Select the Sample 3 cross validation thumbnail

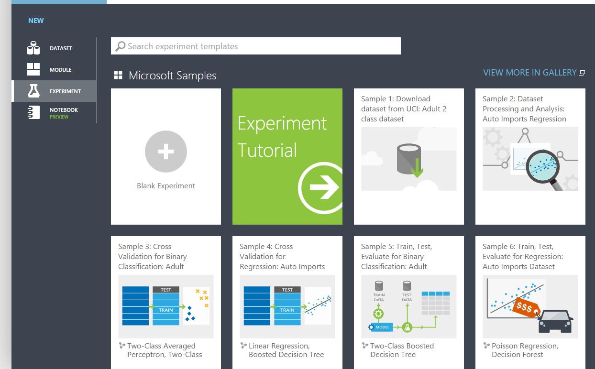(x=166, y=306)
